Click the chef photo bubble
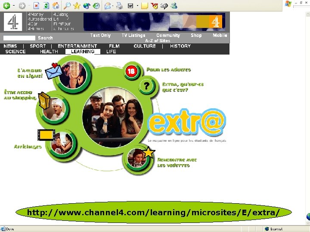This screenshot has height=232, width=310. [55, 109]
